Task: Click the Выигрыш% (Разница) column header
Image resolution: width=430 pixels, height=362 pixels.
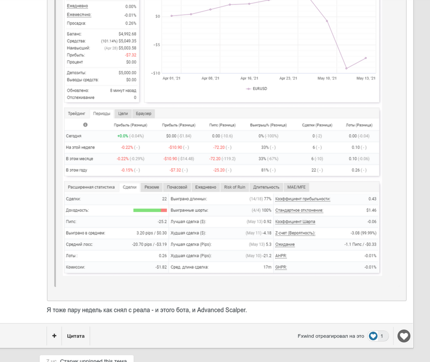Action: tap(268, 125)
